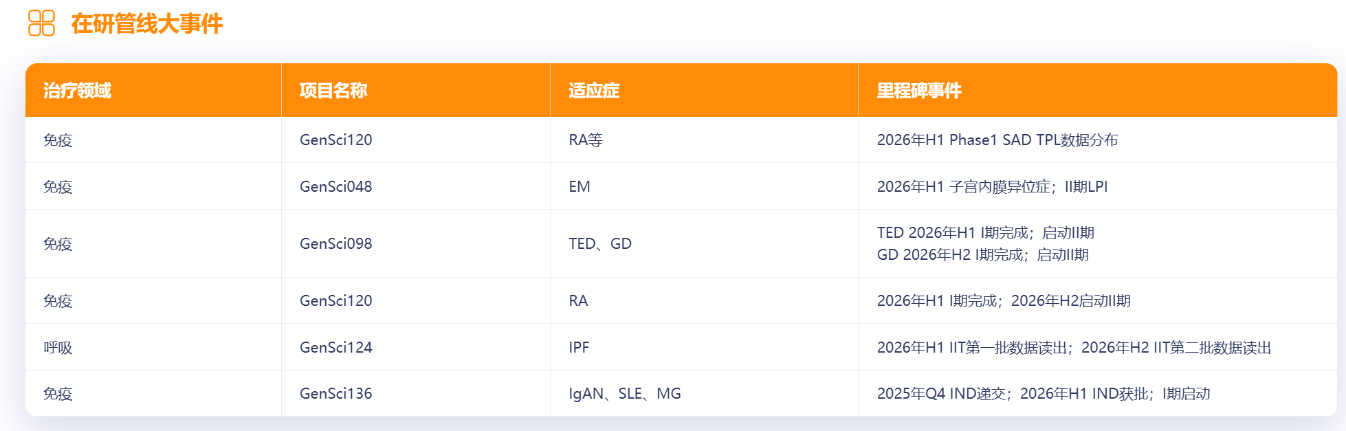Screen dimensions: 1346x431
Task: Select the "RA等" indication cell
Action: pyautogui.click(x=586, y=140)
